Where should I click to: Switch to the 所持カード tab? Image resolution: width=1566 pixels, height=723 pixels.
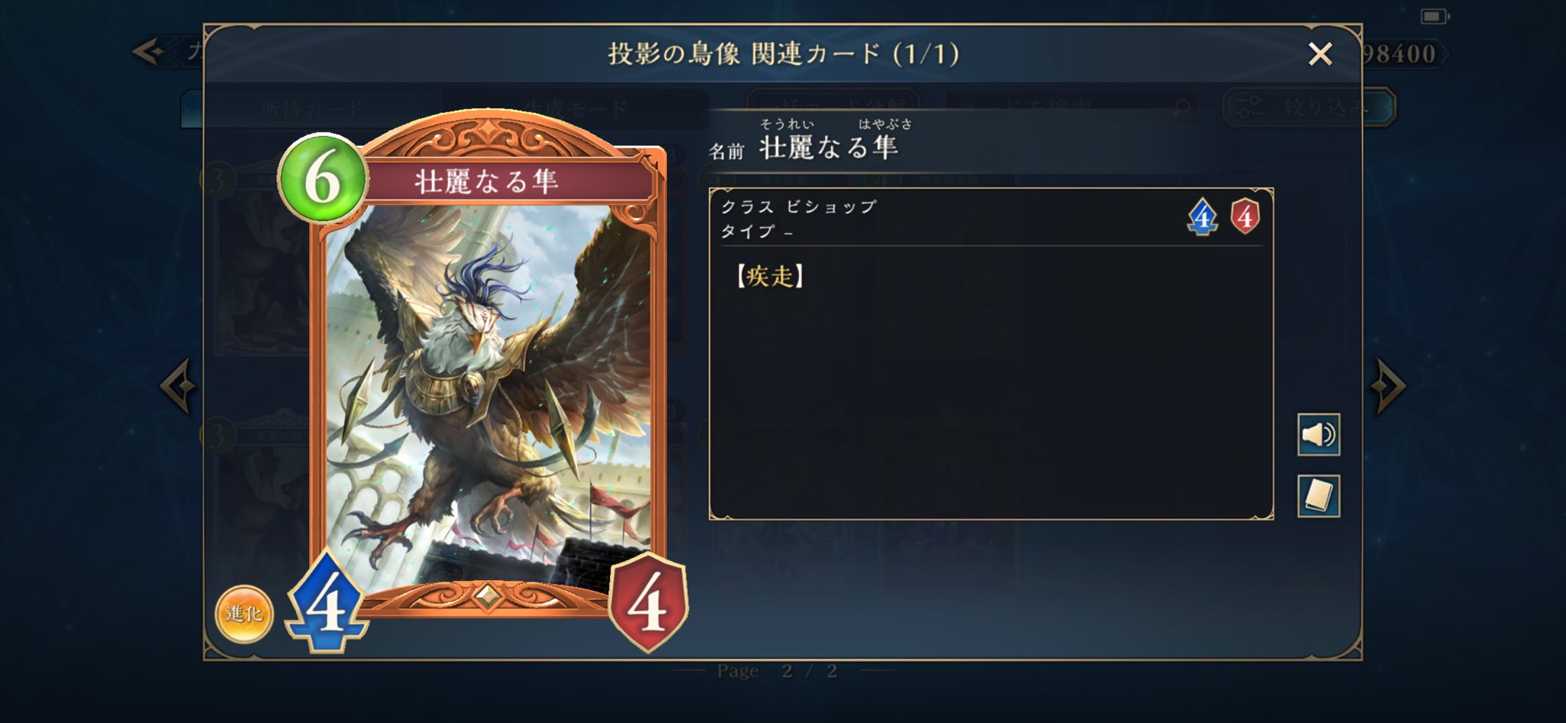tap(312, 109)
